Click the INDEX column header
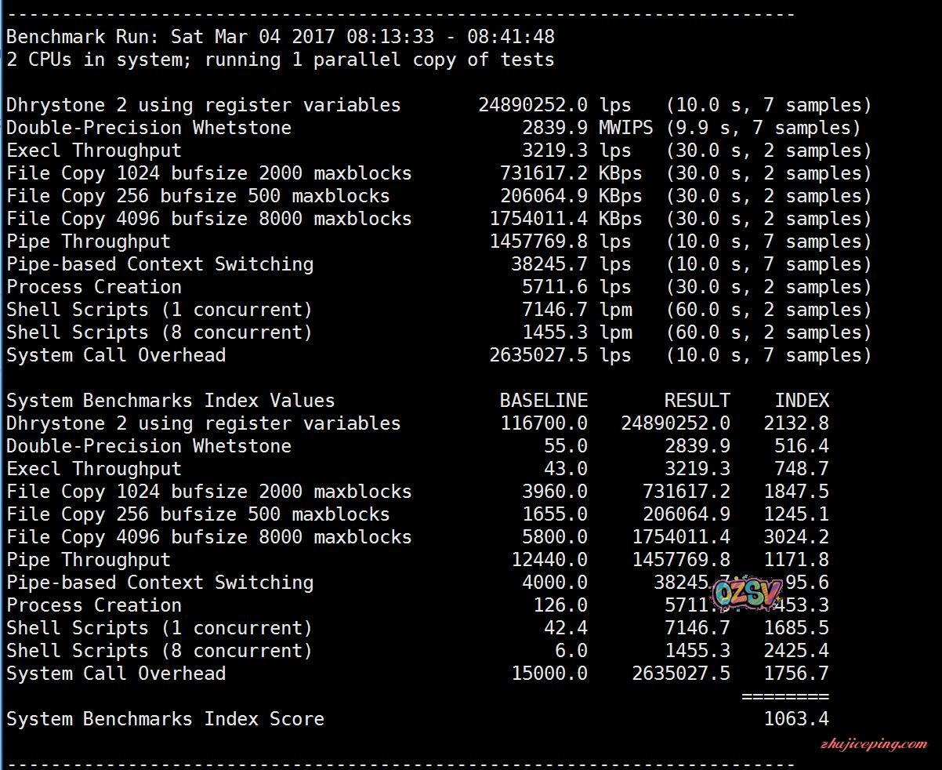 802,401
